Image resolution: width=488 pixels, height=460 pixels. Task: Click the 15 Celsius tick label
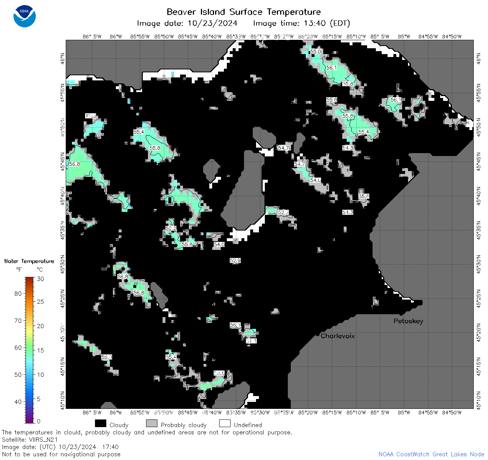41,350
